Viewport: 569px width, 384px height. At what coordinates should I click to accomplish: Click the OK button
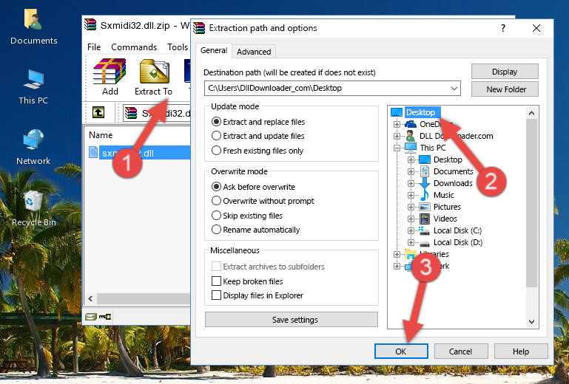(x=401, y=352)
